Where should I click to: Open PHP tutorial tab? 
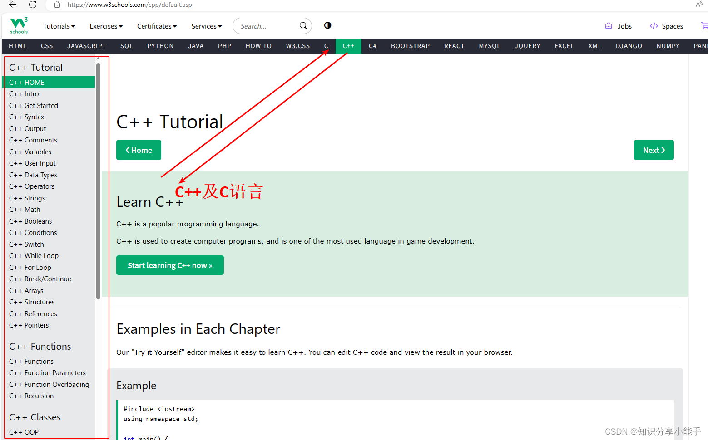coord(224,46)
